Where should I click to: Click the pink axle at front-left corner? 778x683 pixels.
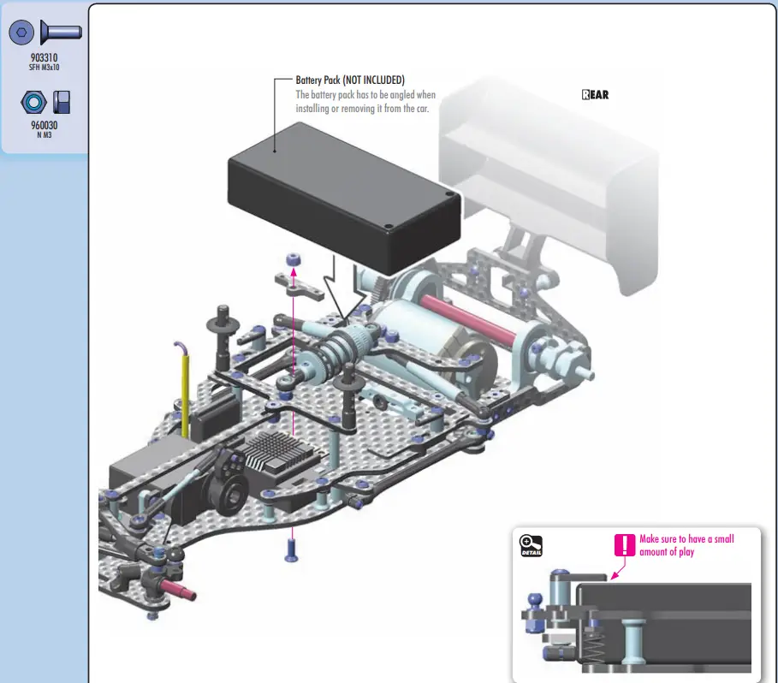coord(178,590)
